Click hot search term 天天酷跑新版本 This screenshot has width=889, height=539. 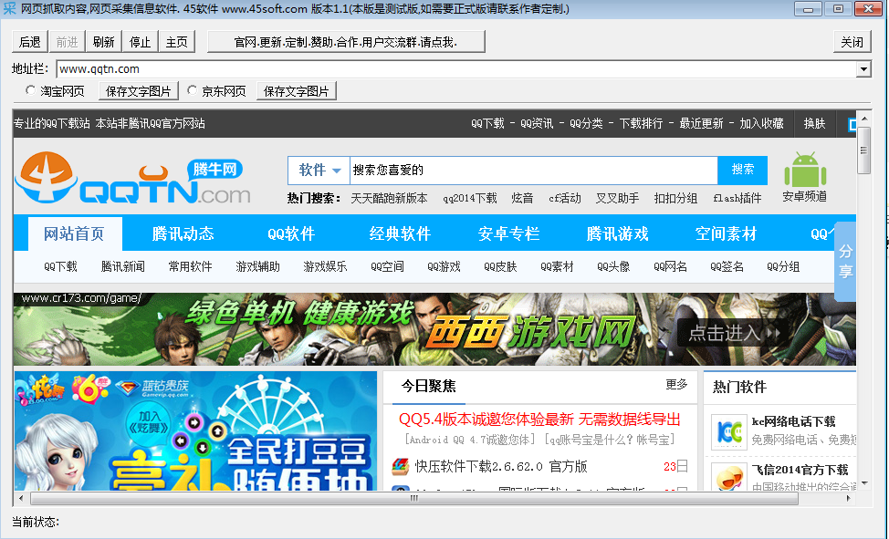tap(389, 199)
